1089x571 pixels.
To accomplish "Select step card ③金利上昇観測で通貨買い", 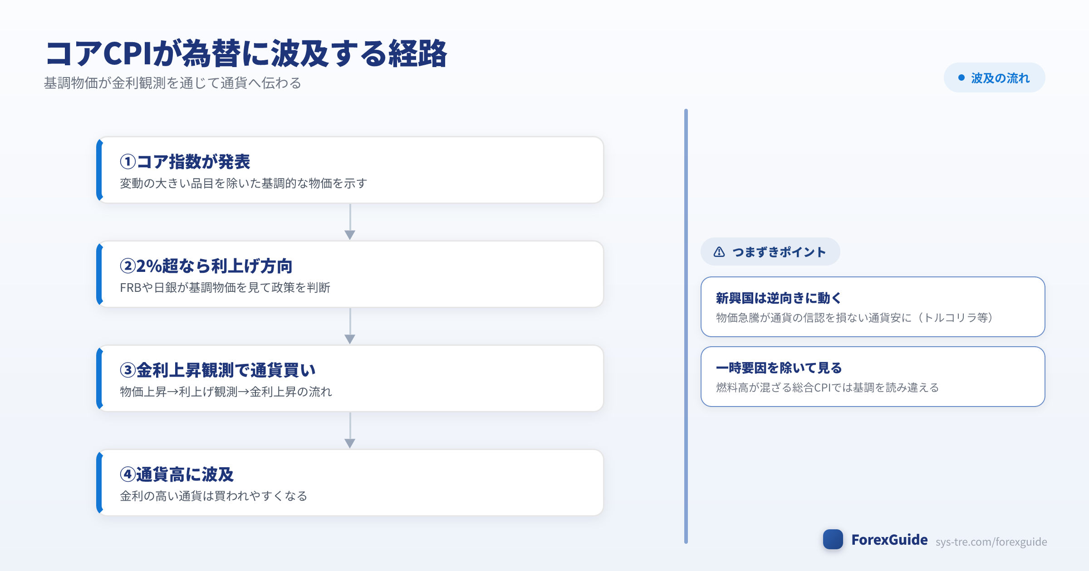I will pyautogui.click(x=350, y=378).
